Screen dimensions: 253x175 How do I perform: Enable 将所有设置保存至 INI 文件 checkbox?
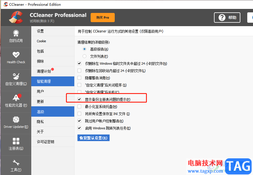click(x=79, y=114)
